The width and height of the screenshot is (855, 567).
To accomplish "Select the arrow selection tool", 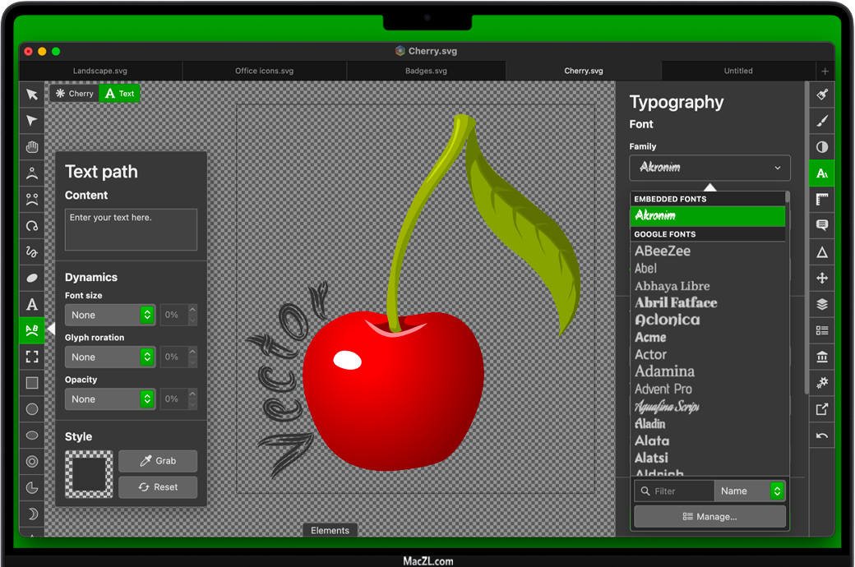I will [x=32, y=94].
